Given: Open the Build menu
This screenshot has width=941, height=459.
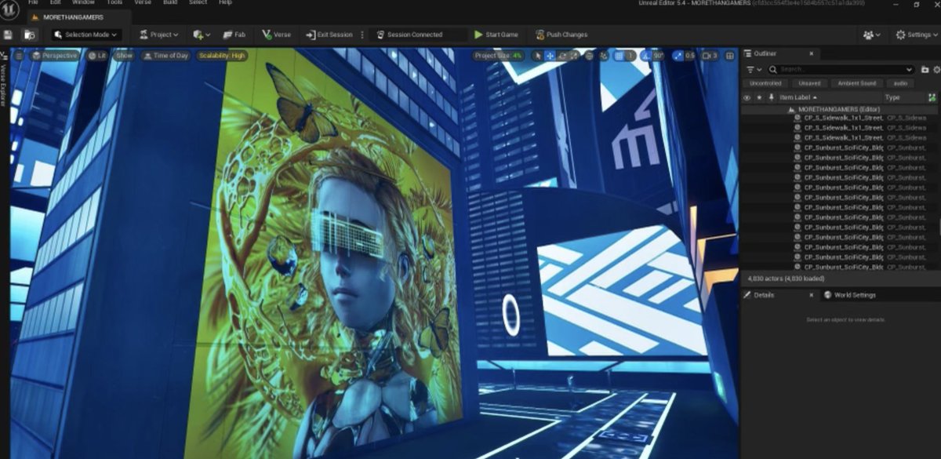Looking at the screenshot, I should tap(170, 2).
